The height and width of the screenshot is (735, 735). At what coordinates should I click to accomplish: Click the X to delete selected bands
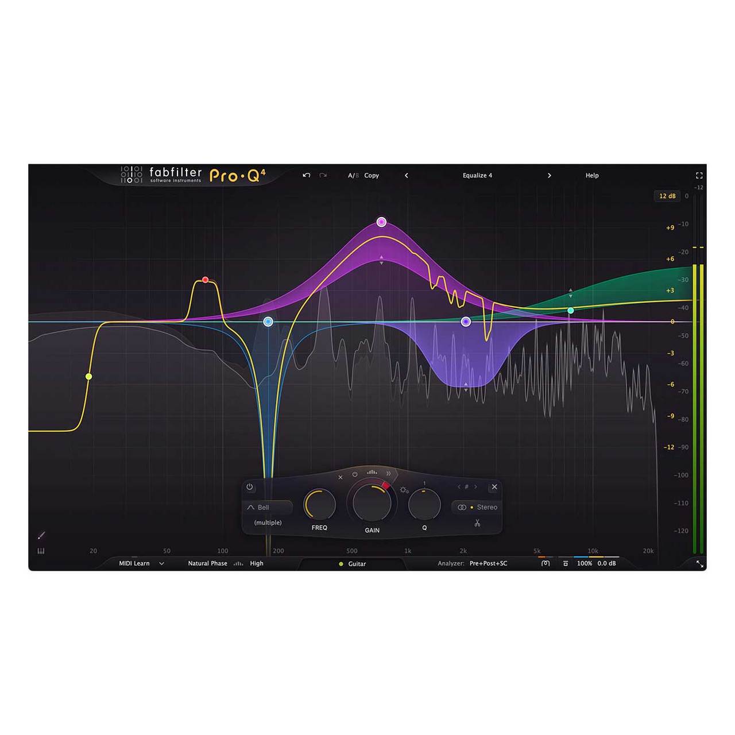(x=341, y=477)
